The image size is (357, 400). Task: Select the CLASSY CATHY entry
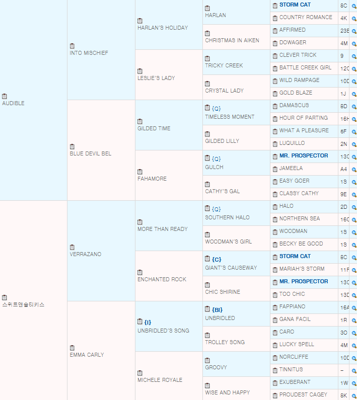pos(299,193)
